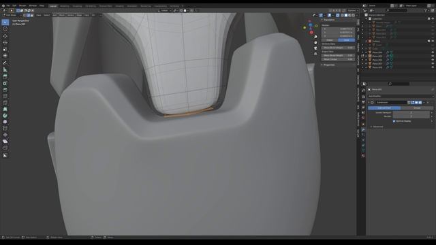Open the Mesh menu in viewport header
Viewport: 436px width, 245px height.
62,15
